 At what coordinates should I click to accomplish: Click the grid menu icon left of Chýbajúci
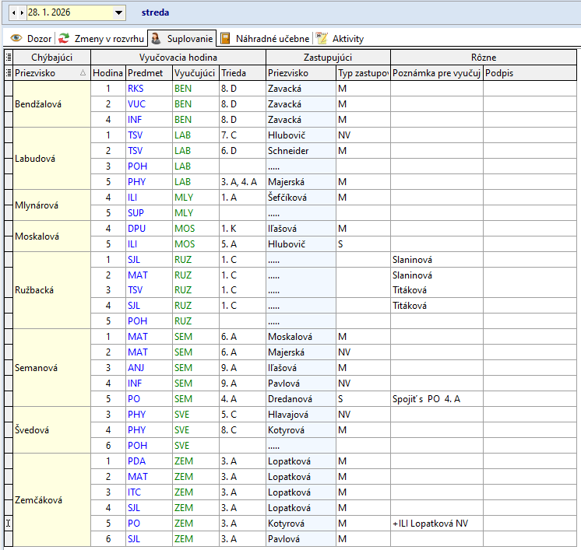coord(8,57)
